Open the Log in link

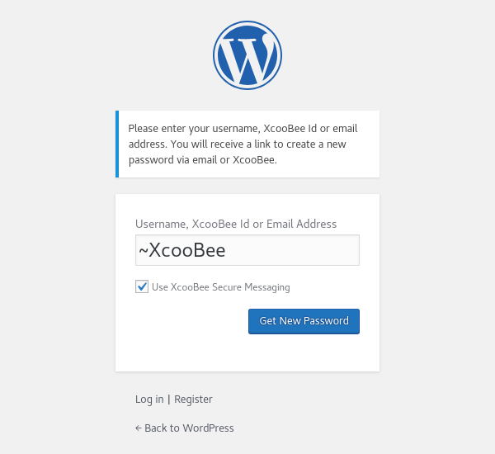(149, 400)
